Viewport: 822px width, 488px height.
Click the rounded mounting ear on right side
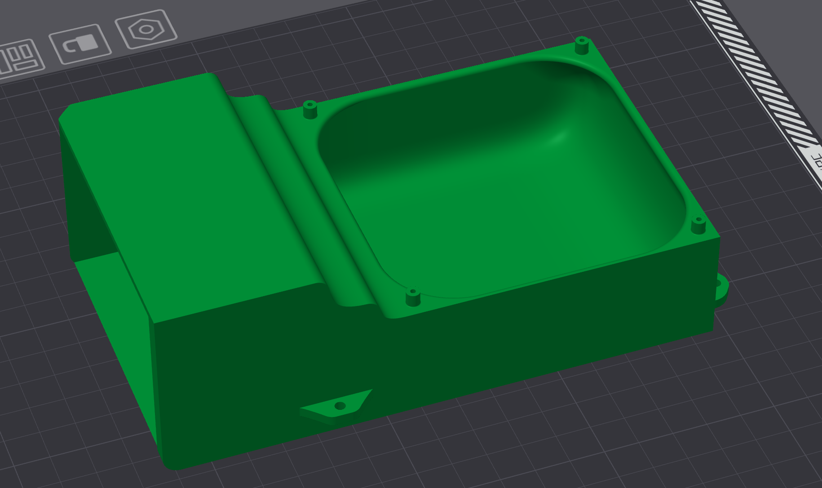[721, 288]
